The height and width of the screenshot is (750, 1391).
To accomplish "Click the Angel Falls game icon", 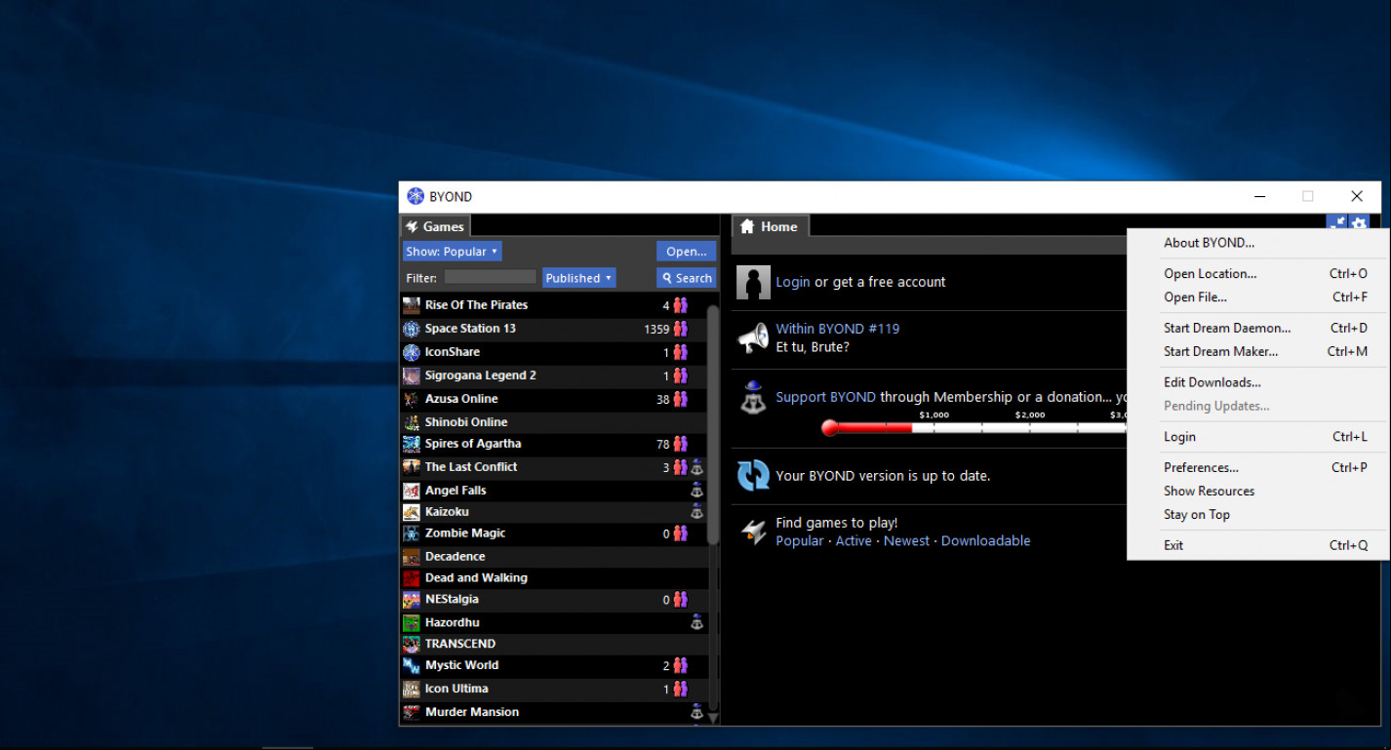I will (x=412, y=491).
